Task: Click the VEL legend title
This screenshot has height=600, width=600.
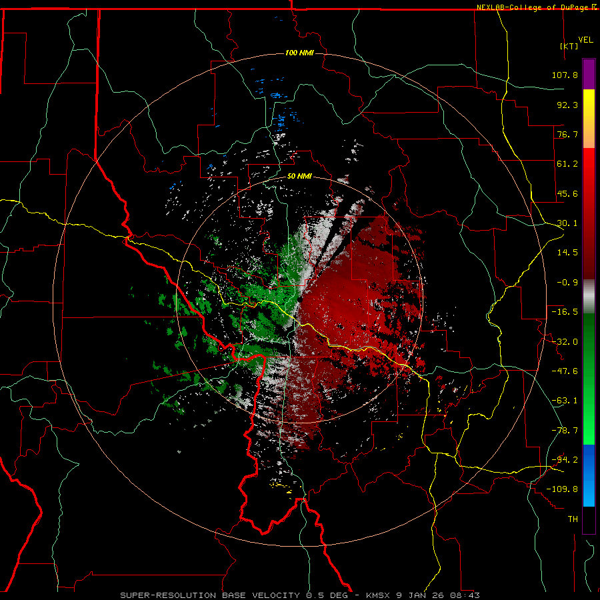Action: tap(586, 40)
